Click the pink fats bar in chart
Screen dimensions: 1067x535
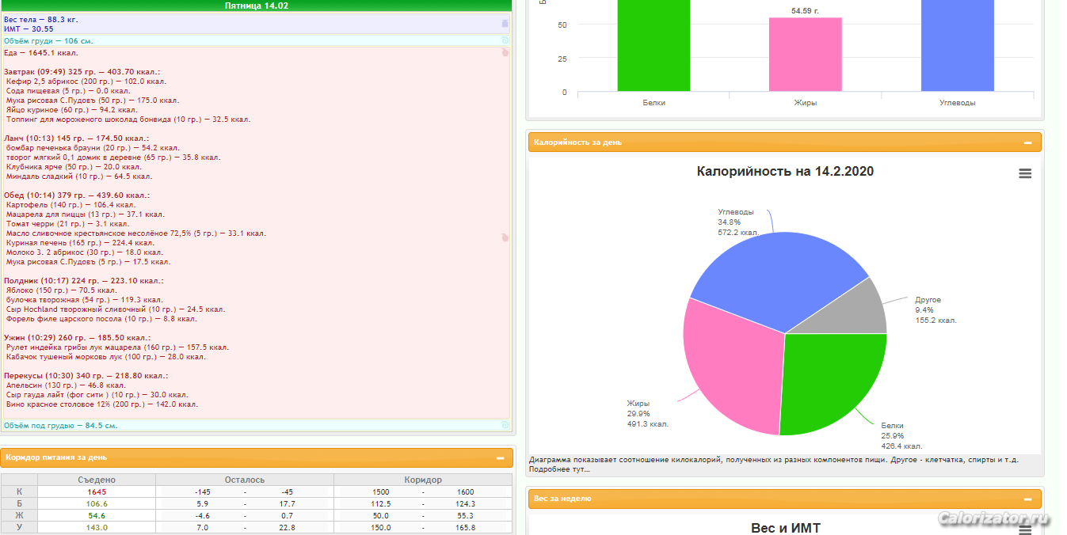(805, 54)
